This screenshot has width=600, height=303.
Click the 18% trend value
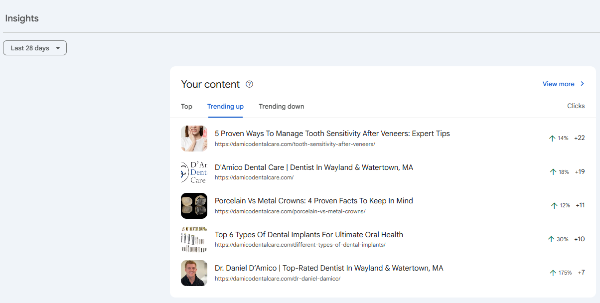(x=564, y=172)
